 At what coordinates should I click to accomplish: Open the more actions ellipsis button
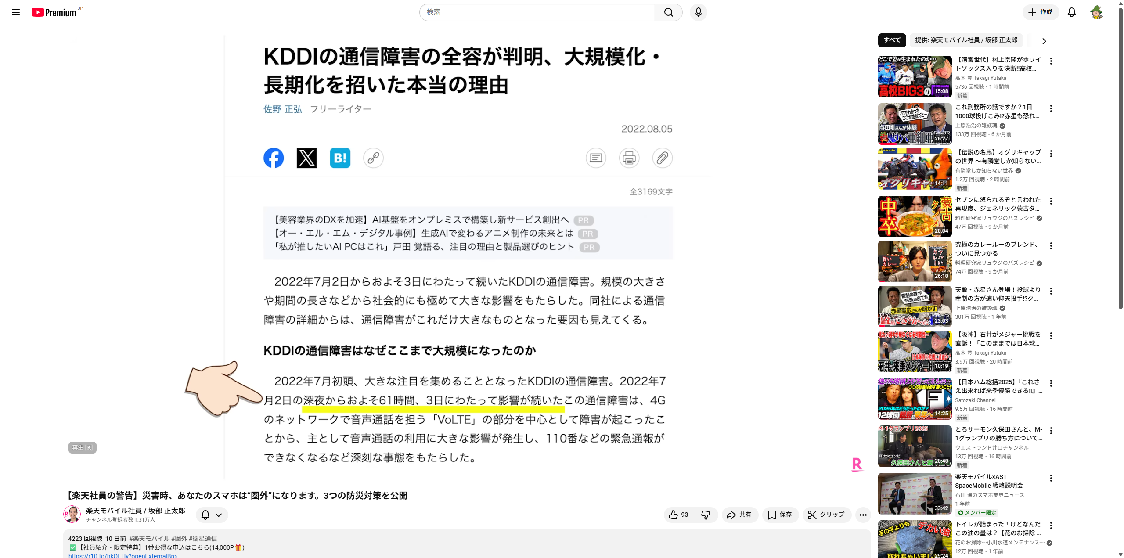pos(863,515)
